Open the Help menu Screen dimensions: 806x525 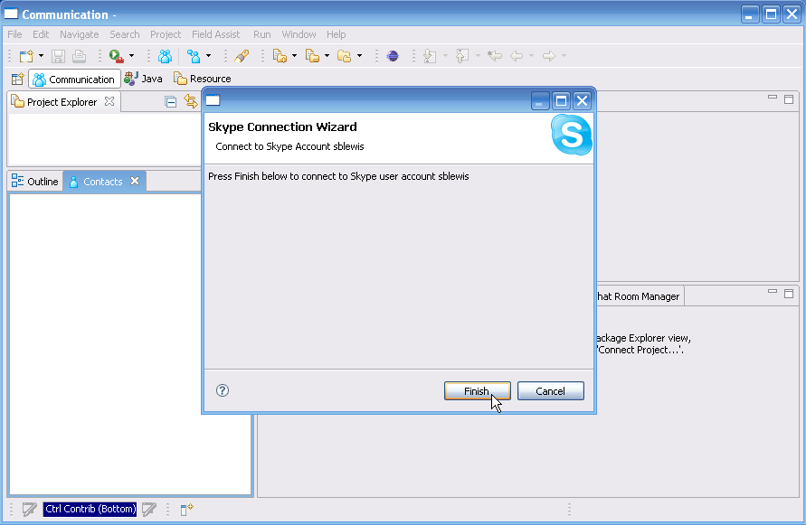coord(337,34)
